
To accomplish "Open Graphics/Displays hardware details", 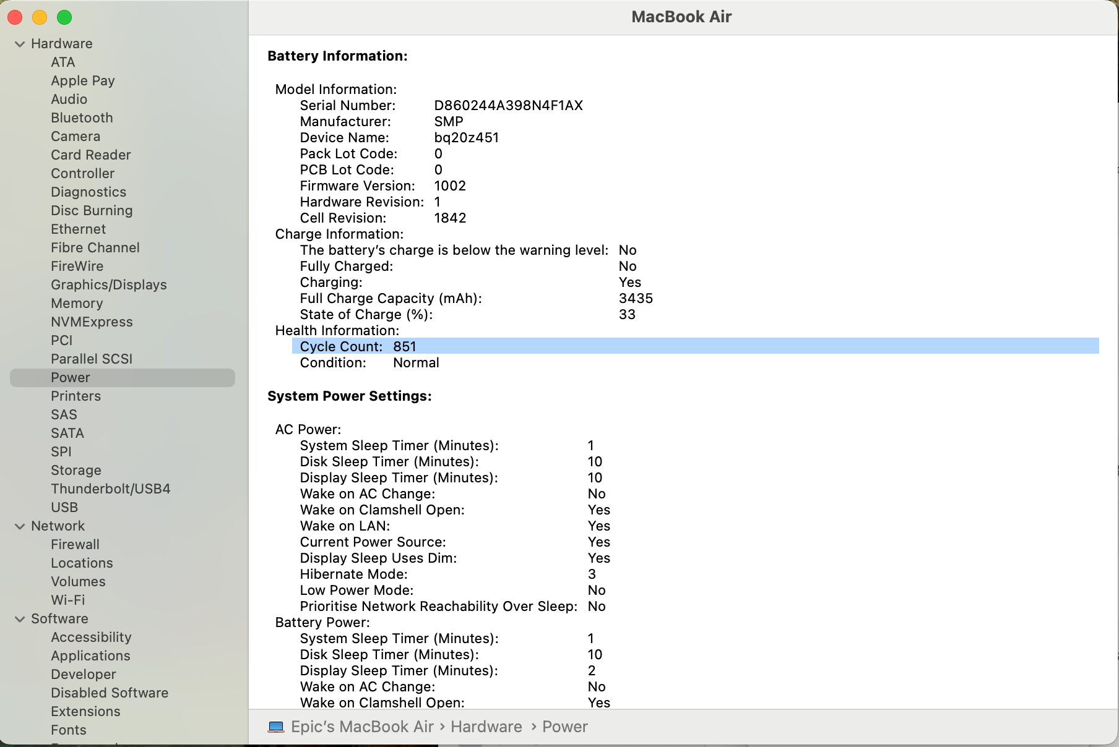I will pyautogui.click(x=108, y=285).
